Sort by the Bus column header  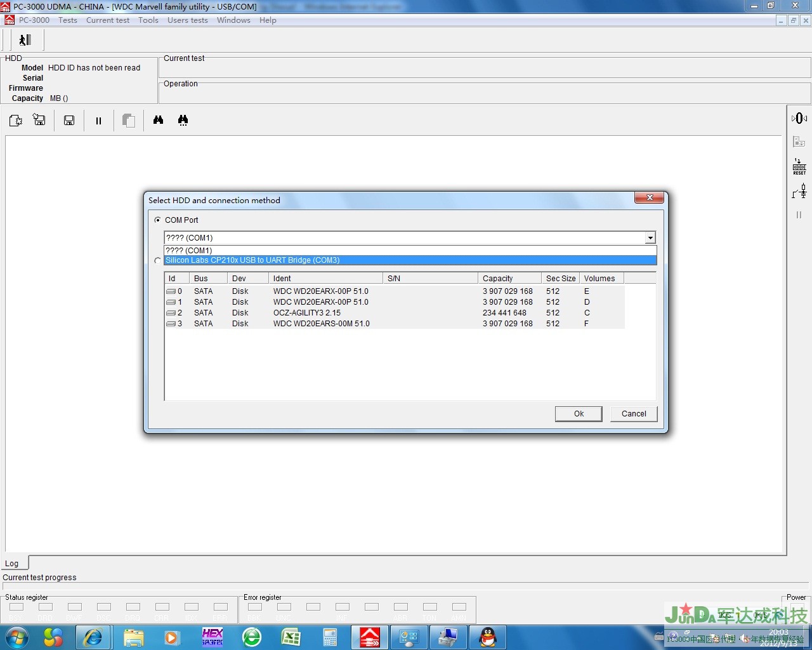click(x=209, y=279)
